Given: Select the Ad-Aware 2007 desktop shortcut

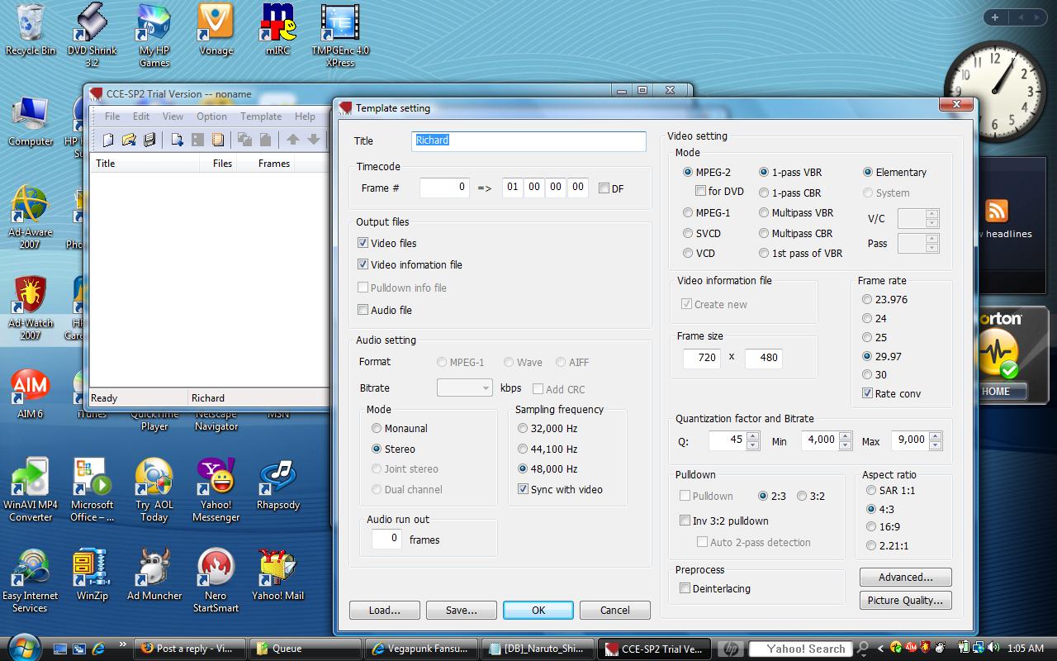Looking at the screenshot, I should [31, 217].
